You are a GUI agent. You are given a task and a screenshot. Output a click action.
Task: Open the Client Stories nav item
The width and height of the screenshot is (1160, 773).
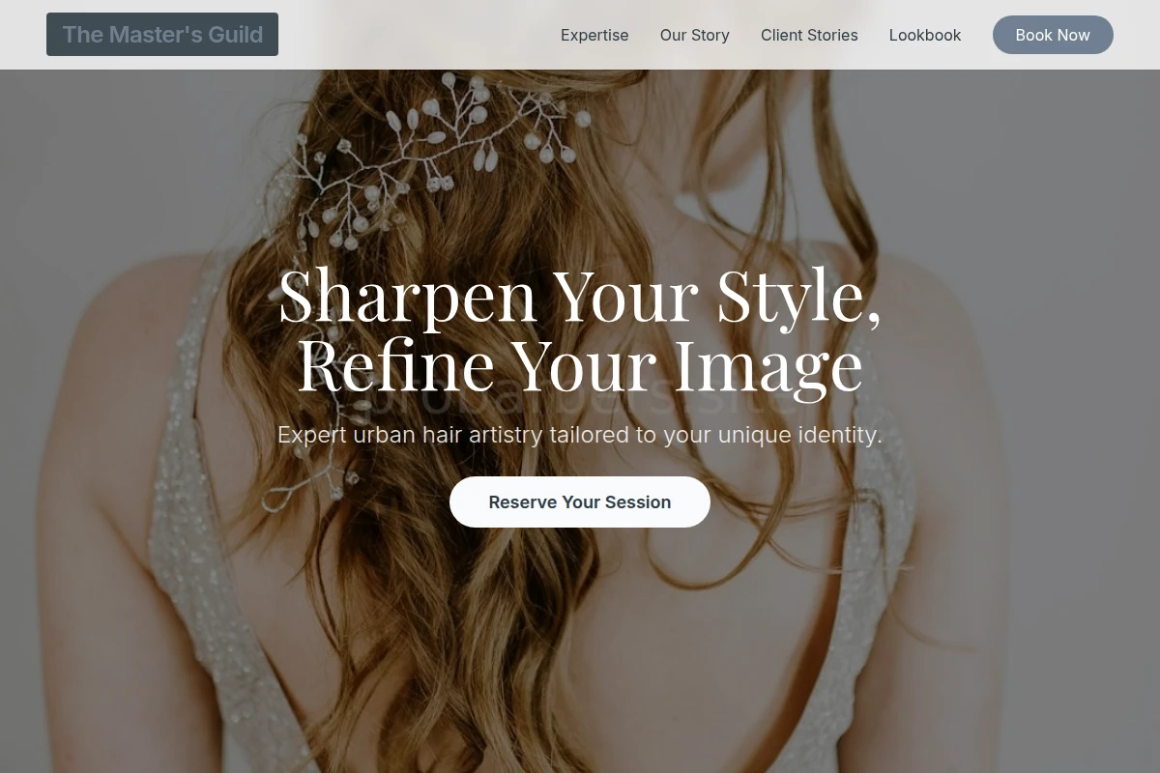(x=809, y=35)
